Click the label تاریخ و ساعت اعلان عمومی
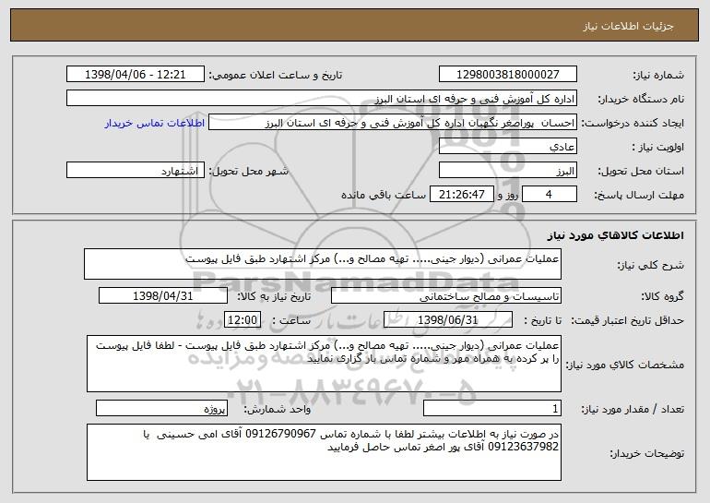710x503 pixels. click(x=276, y=76)
